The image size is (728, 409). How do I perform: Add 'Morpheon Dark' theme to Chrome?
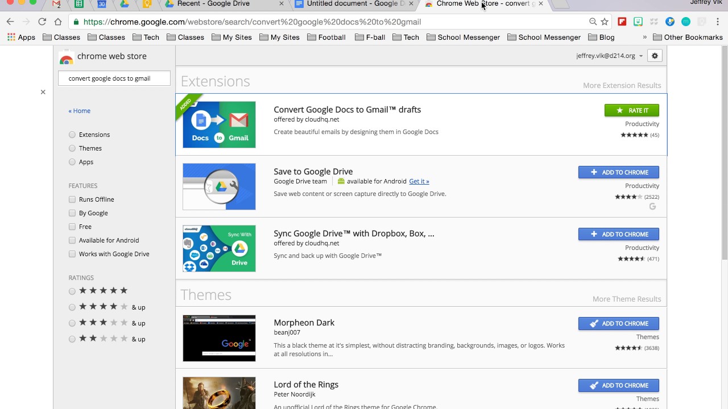click(619, 323)
